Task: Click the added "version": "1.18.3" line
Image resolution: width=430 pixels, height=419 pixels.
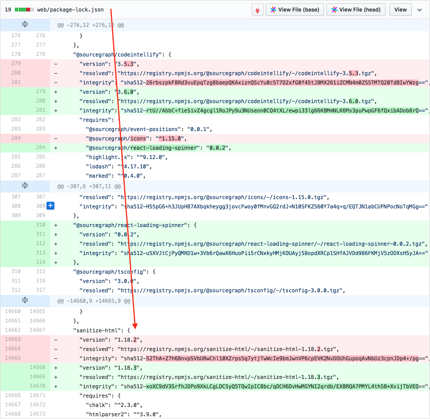Action: pos(111,368)
